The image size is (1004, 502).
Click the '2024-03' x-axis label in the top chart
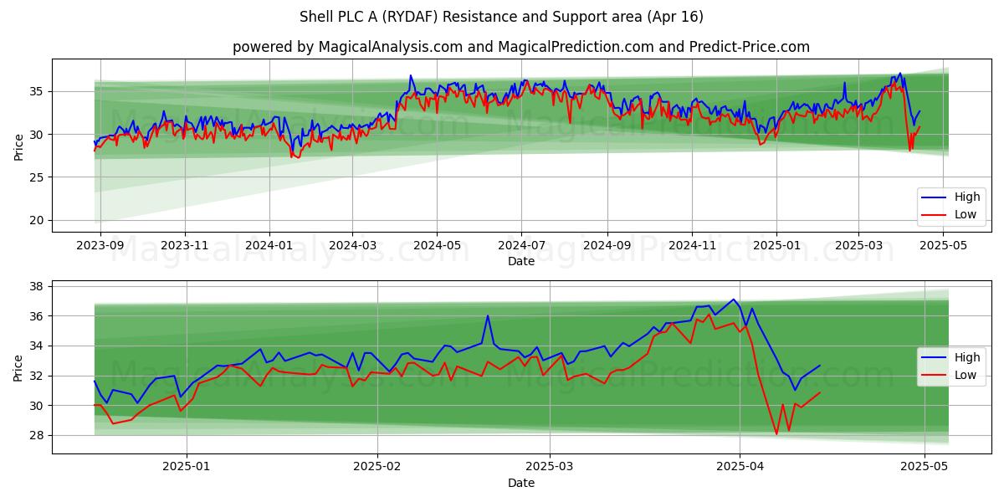(x=352, y=247)
